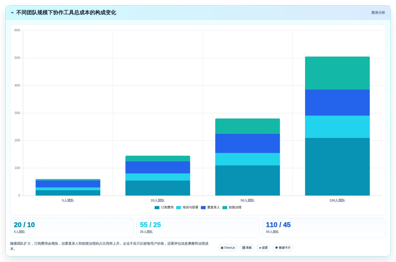Click the 权限治理 segment of the 100人团队 bar
396x262 pixels.
click(337, 73)
